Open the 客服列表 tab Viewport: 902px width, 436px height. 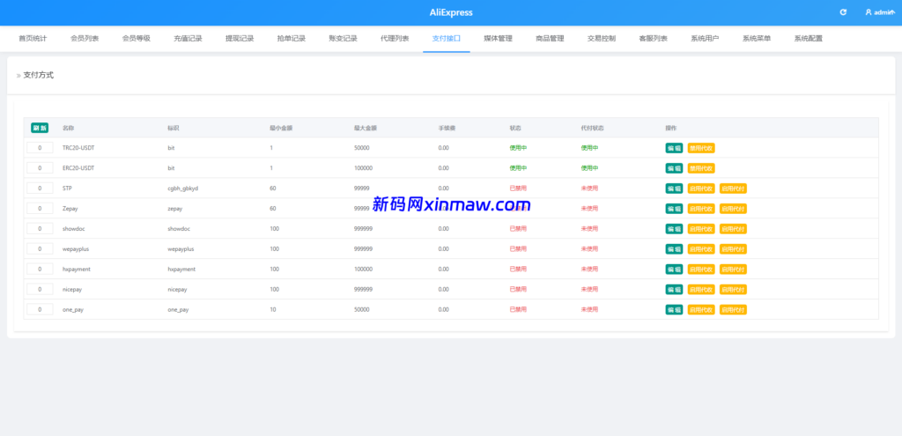pos(653,39)
